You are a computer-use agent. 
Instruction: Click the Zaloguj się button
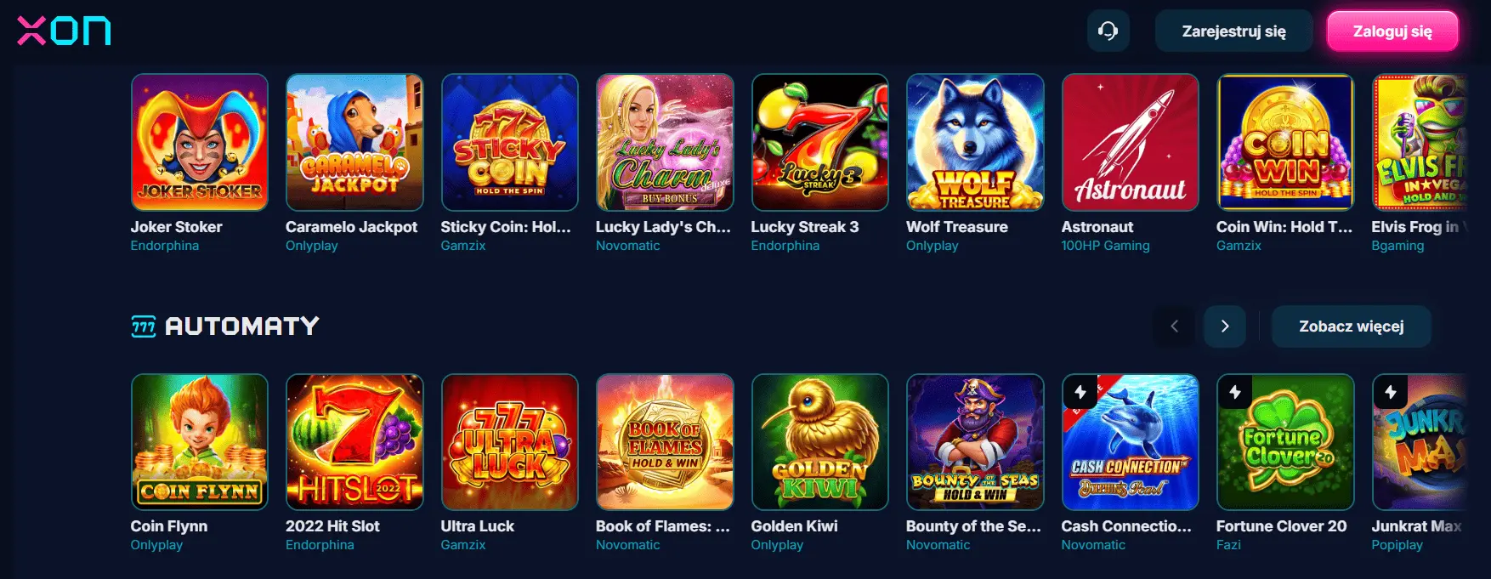coord(1392,31)
